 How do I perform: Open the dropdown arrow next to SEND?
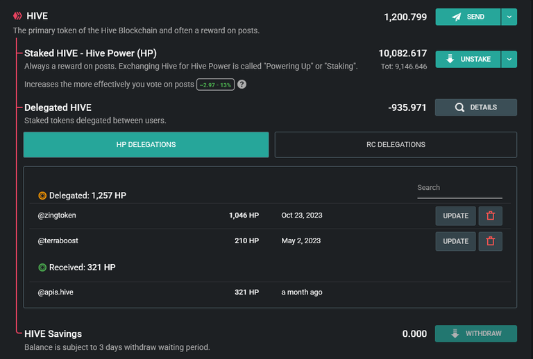tap(509, 17)
